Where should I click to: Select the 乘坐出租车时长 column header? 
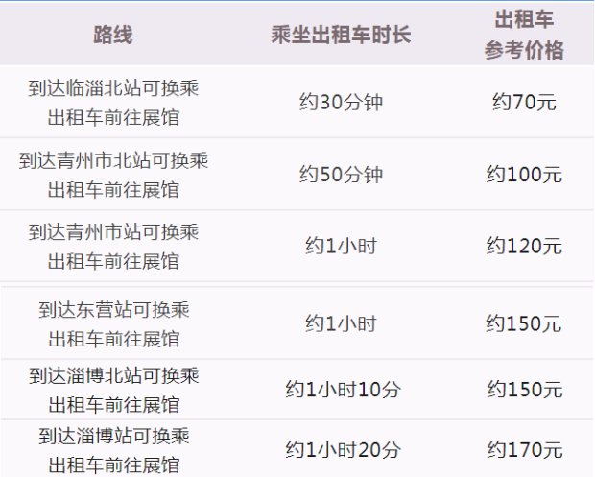pos(341,36)
